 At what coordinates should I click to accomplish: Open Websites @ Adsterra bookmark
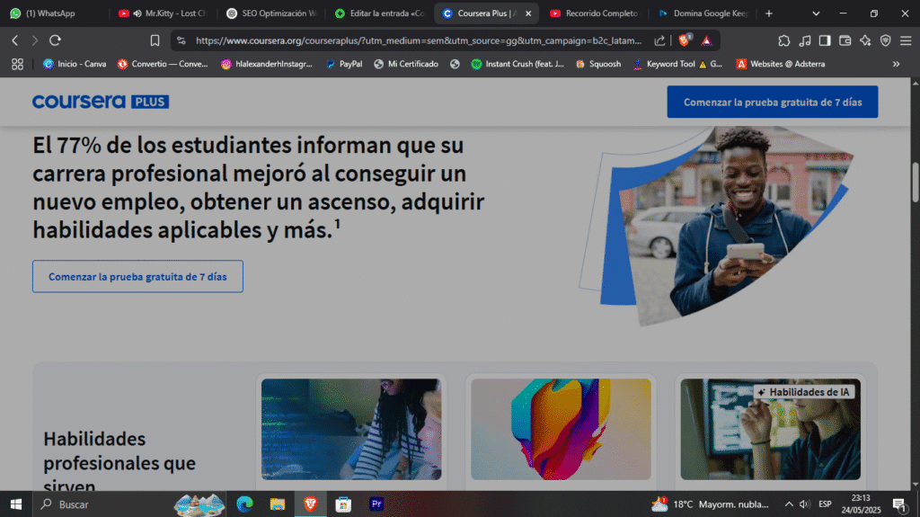[781, 64]
